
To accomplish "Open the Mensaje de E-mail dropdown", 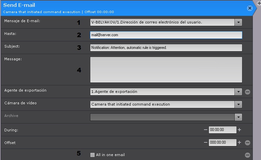I will pyautogui.click(x=238, y=22).
